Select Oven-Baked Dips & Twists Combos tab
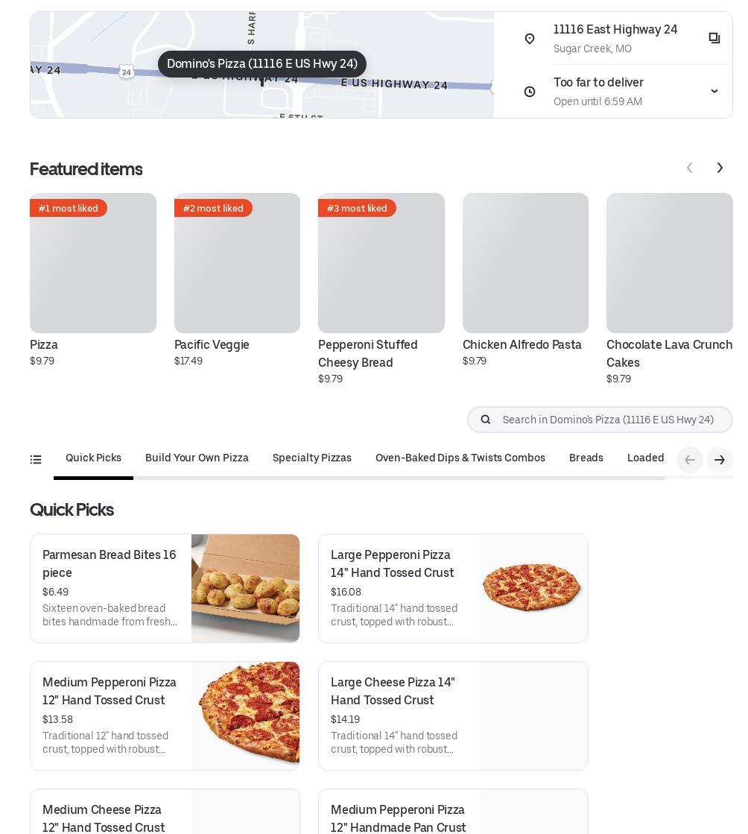 click(x=460, y=458)
